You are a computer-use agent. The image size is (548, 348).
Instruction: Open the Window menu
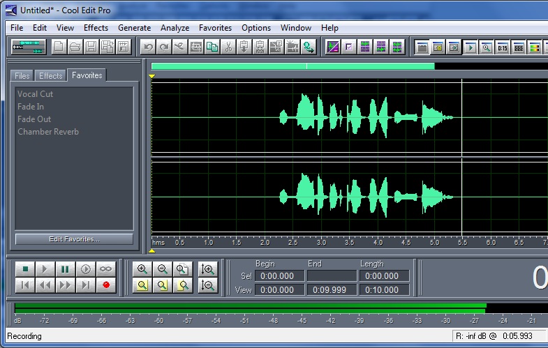point(296,28)
